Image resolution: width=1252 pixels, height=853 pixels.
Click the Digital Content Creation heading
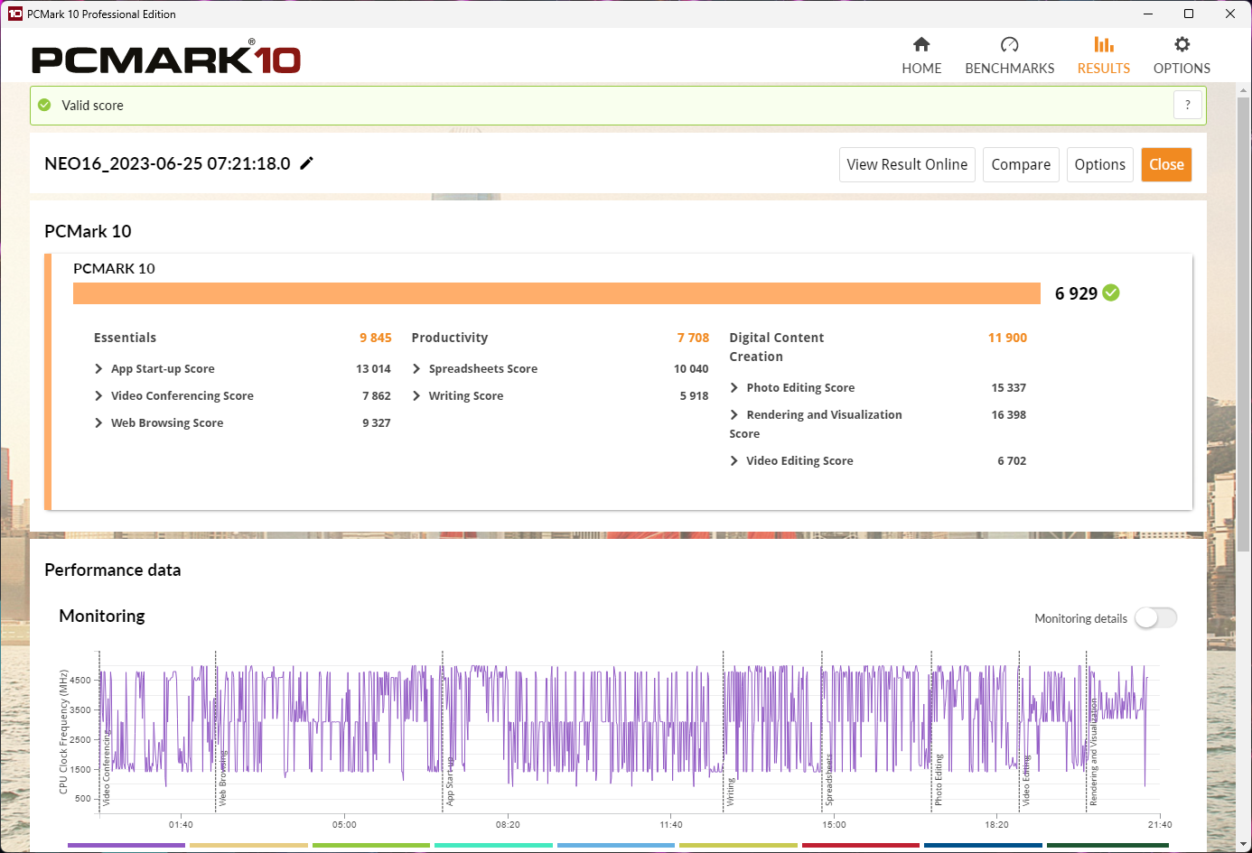777,347
